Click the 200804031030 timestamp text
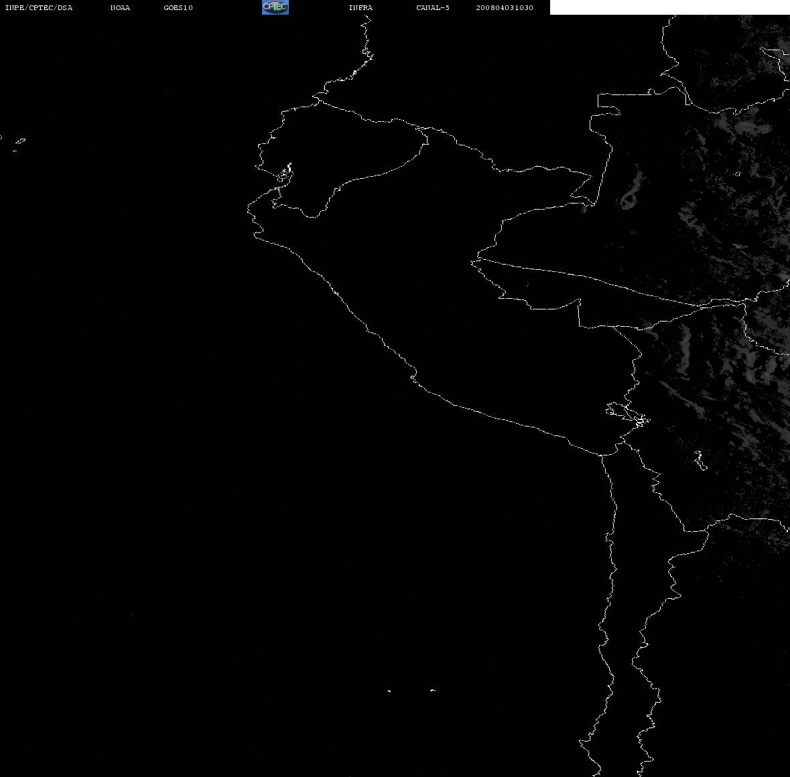790x777 pixels. (505, 7)
